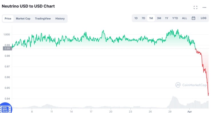Select the 1M time range
The image size is (212, 113).
(151, 18)
